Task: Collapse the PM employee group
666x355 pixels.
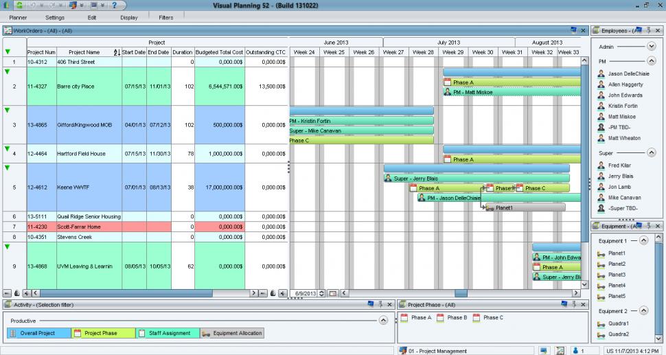Action: [652, 61]
